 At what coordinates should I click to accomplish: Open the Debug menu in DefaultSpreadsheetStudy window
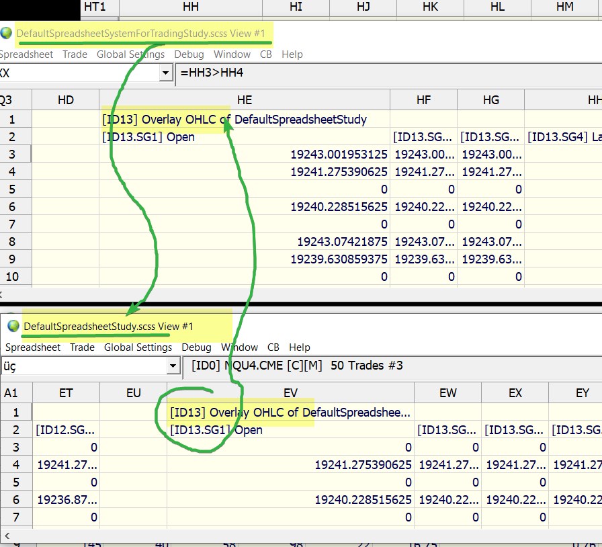pos(196,347)
